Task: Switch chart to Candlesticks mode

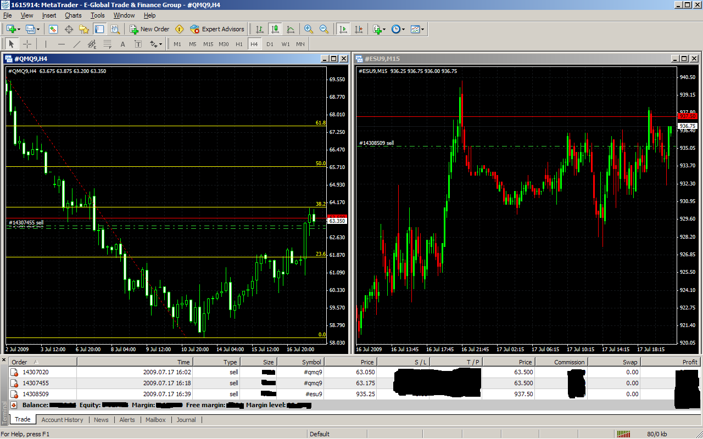Action: click(x=275, y=29)
